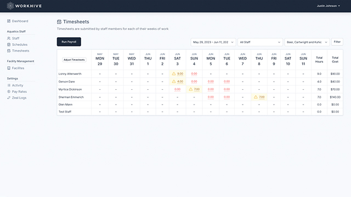The height and width of the screenshot is (197, 351).
Task: Click the $70.00 total cost value
Action: tap(335, 89)
